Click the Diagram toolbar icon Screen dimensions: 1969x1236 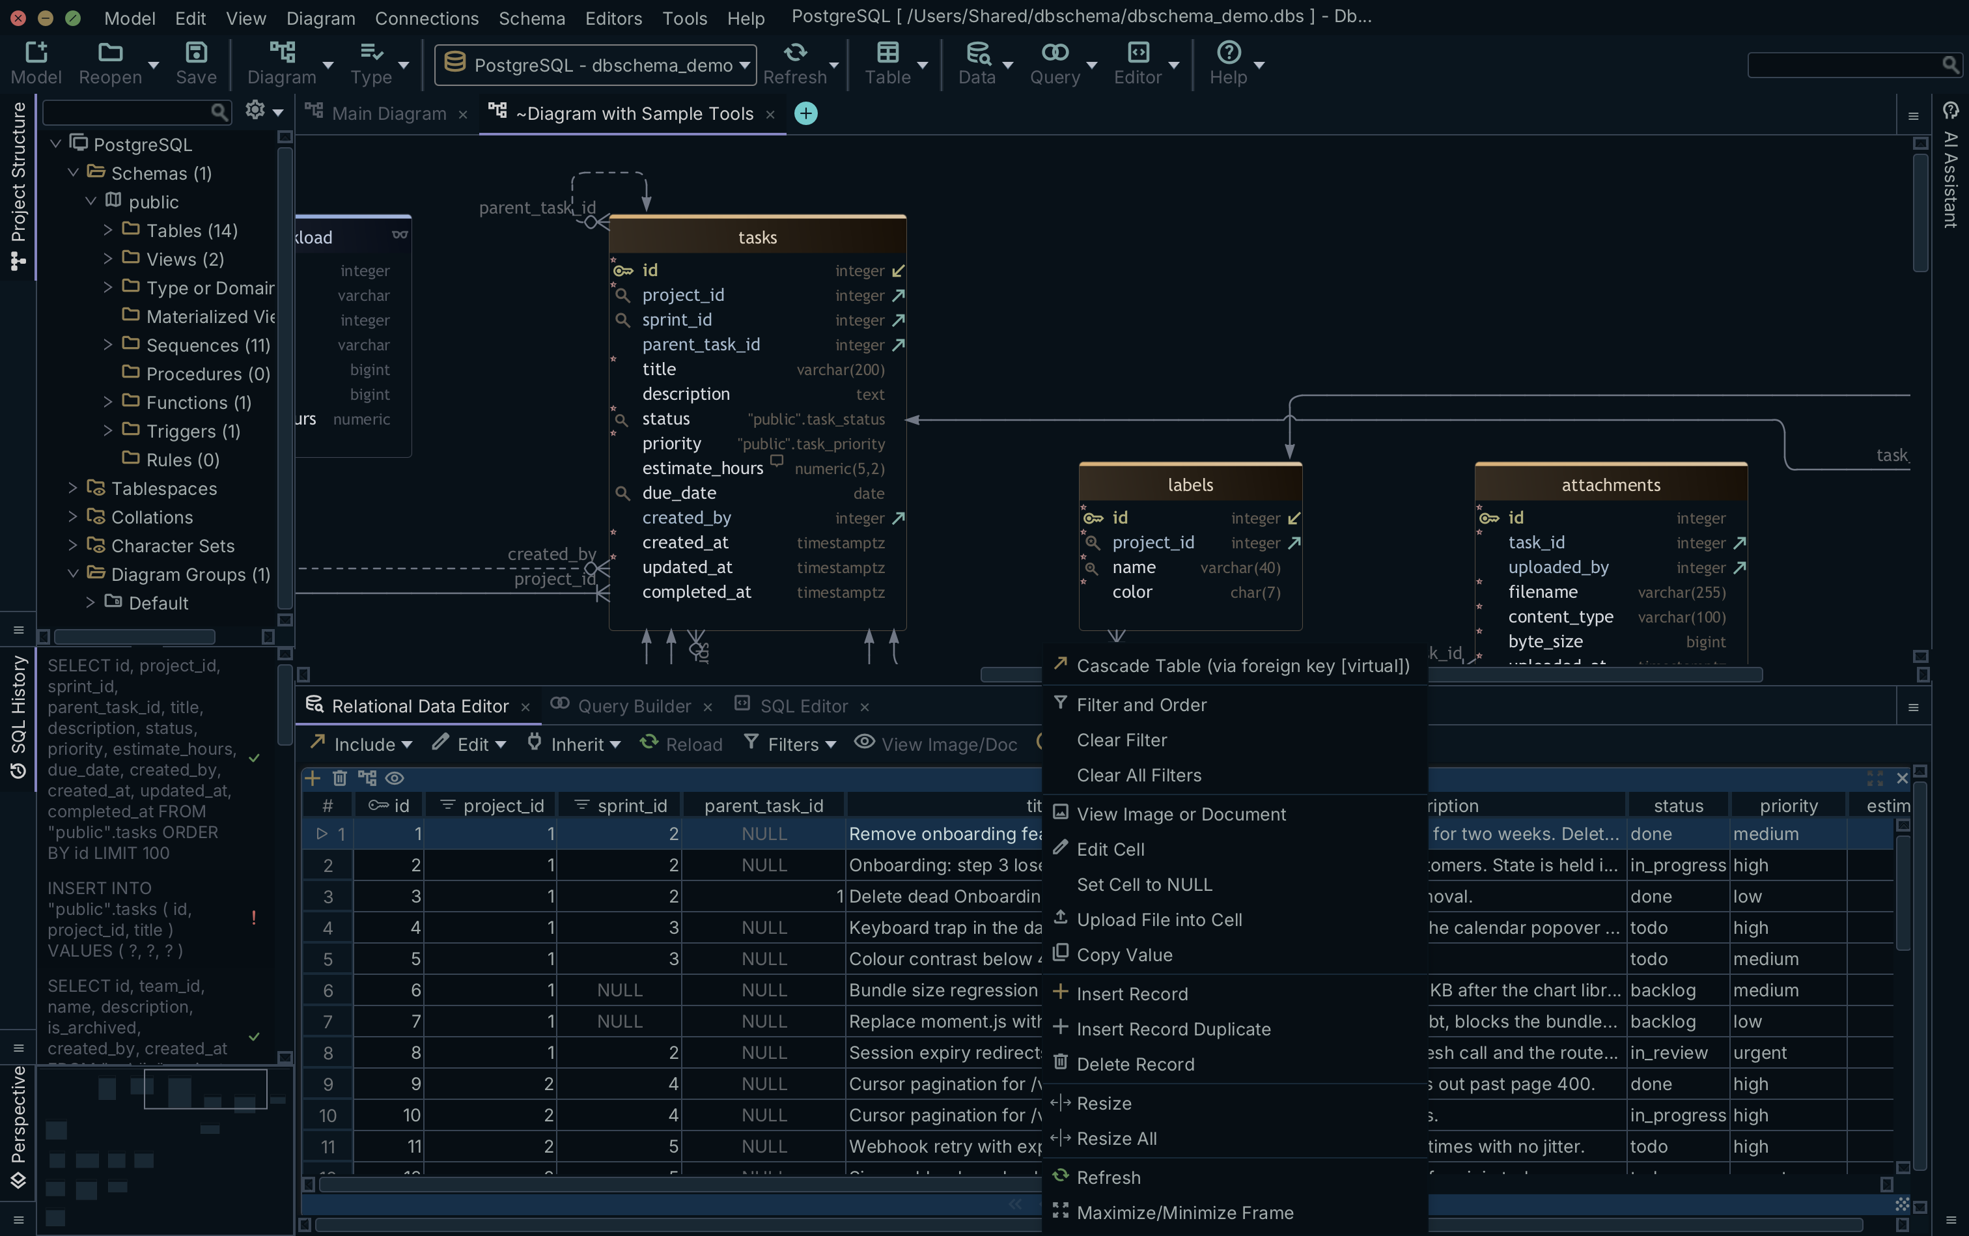tap(282, 53)
